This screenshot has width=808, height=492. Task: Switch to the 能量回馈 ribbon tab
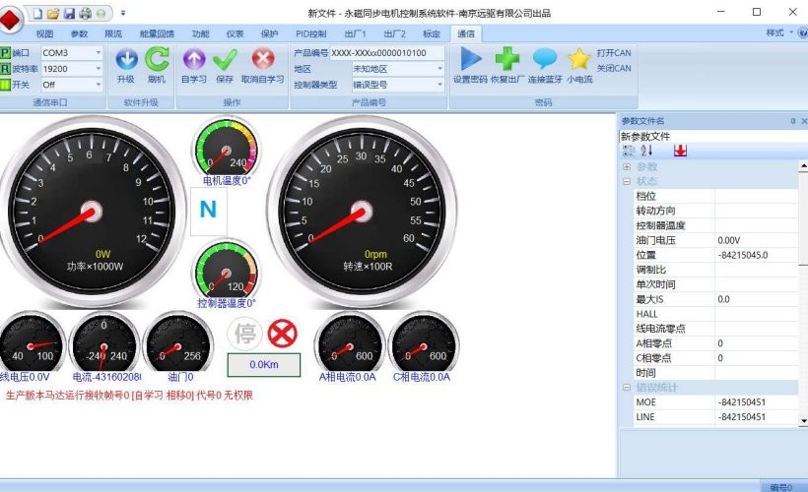click(x=157, y=34)
